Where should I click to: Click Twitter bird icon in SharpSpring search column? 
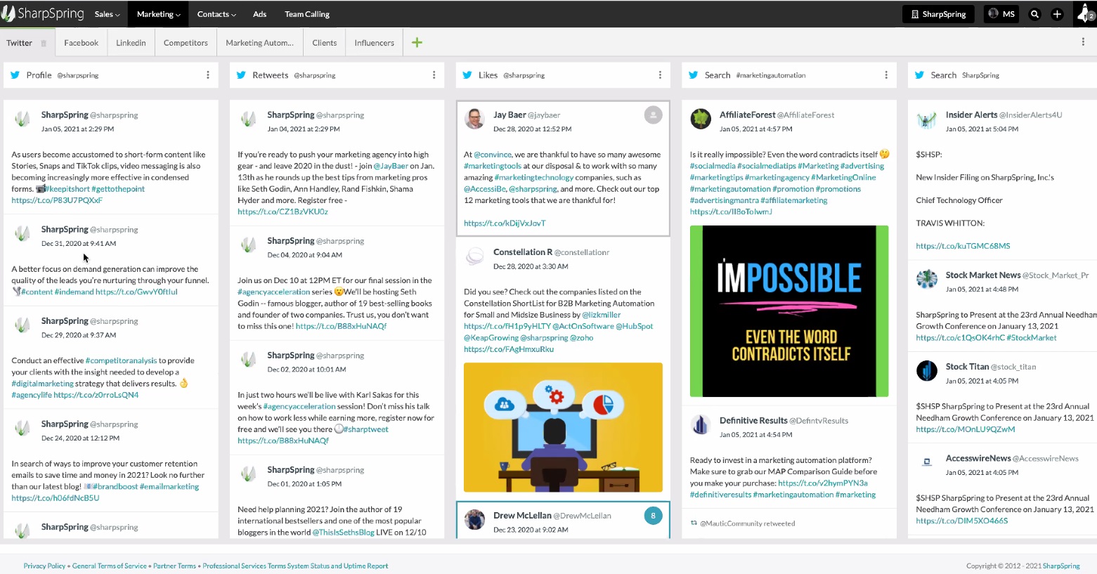(x=919, y=75)
